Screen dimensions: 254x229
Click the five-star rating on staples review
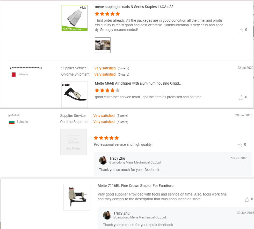click(107, 14)
